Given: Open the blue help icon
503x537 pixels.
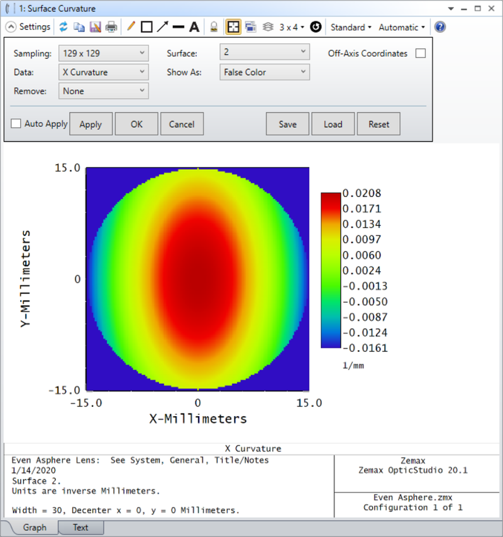Looking at the screenshot, I should click(x=440, y=27).
